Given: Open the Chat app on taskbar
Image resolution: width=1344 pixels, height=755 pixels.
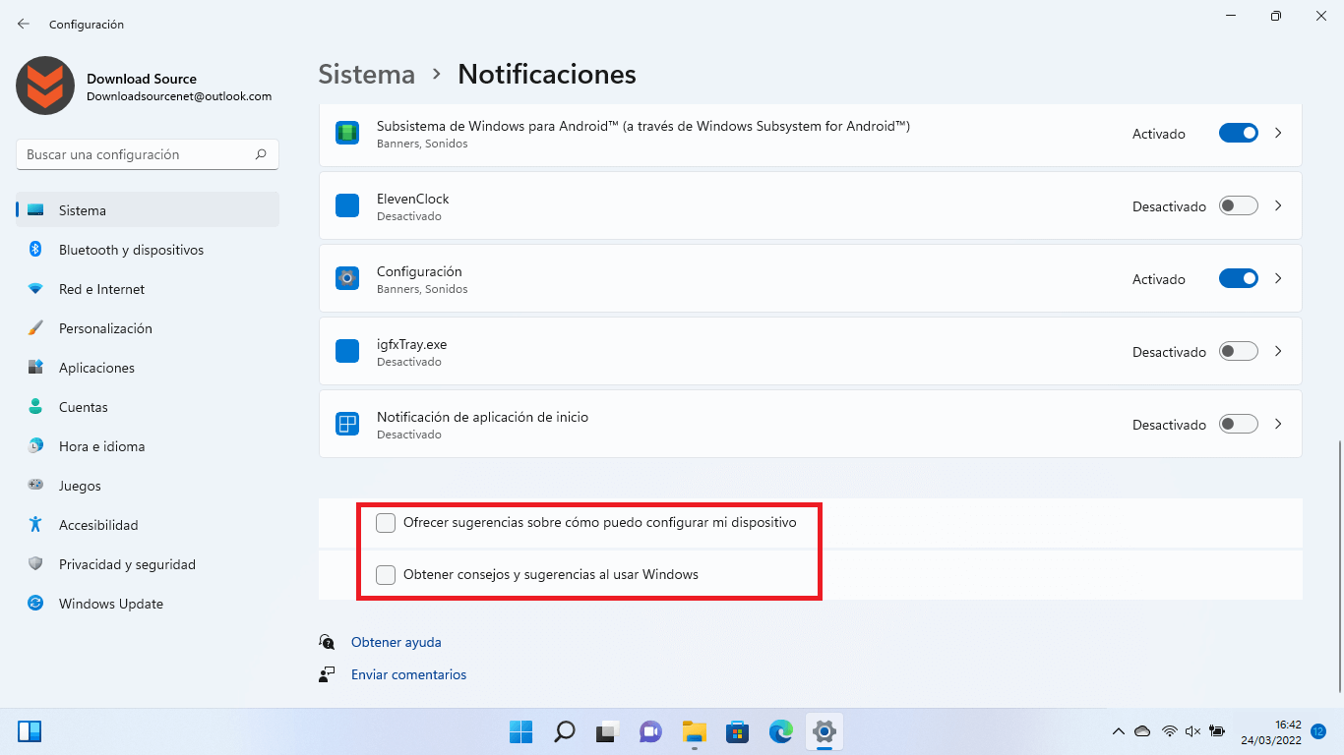Looking at the screenshot, I should pyautogui.click(x=650, y=731).
